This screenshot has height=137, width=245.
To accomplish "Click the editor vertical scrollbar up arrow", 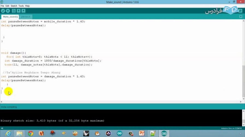I will 243,21.
